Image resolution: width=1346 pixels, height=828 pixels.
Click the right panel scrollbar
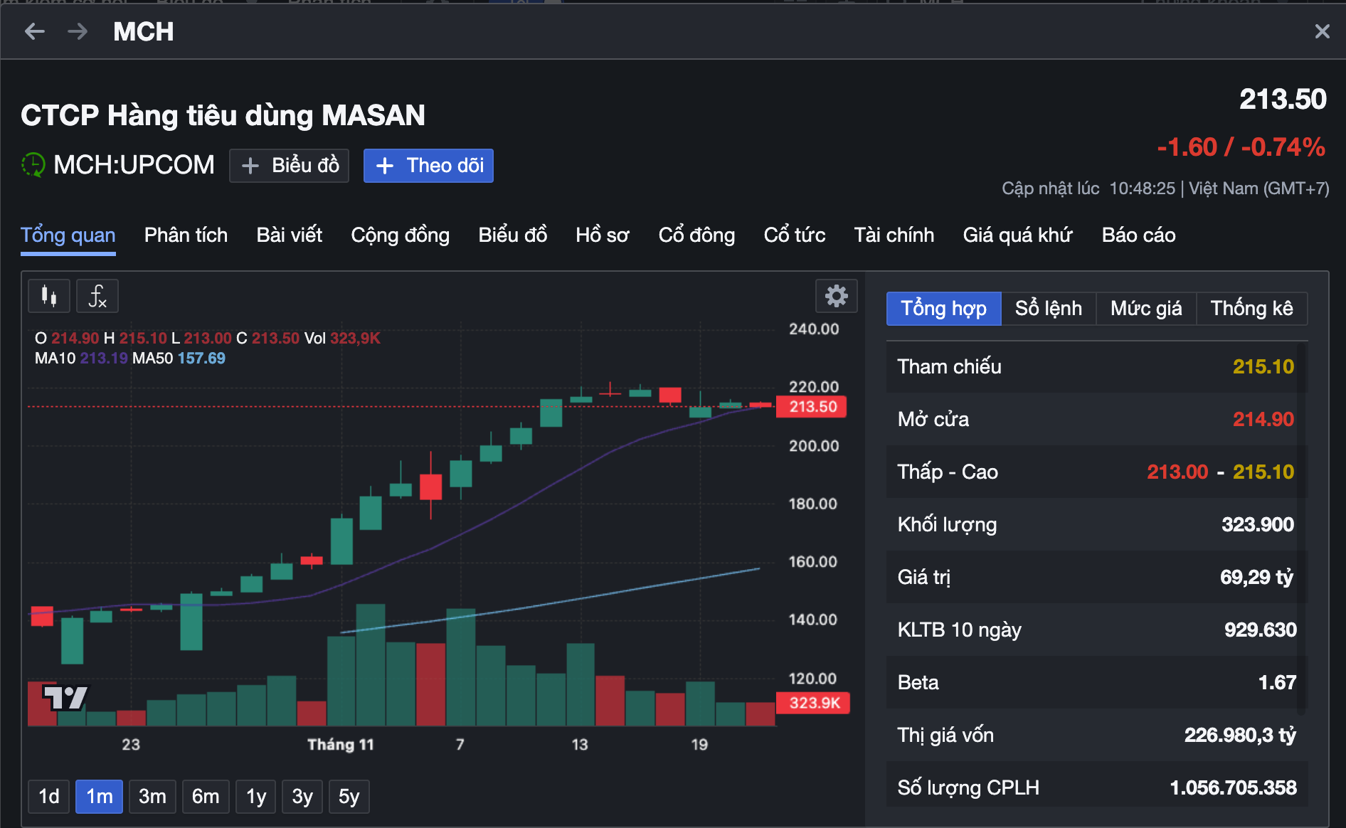(1301, 526)
